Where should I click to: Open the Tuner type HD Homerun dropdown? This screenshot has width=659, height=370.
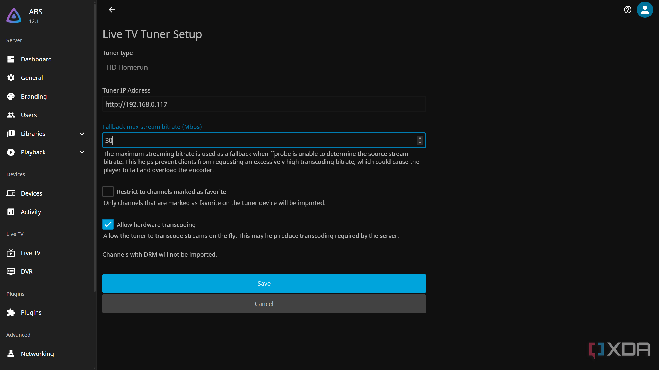tap(264, 67)
